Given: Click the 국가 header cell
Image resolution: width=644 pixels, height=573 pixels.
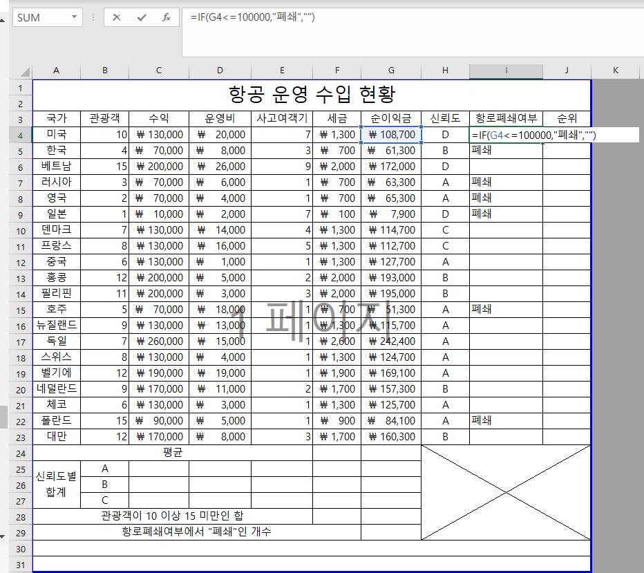Looking at the screenshot, I should 57,119.
